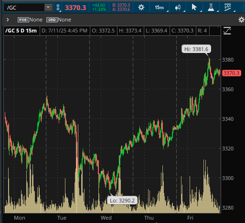Viewport: 245px width, 223px height.
Task: Open the patterns chart icon
Action: (x=228, y=8)
